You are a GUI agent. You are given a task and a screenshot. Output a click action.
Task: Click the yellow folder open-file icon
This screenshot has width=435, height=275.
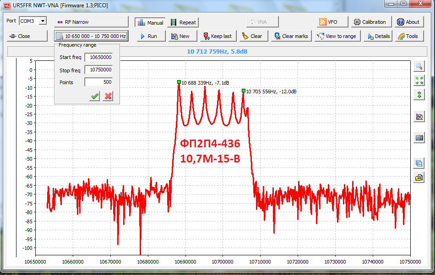click(419, 178)
